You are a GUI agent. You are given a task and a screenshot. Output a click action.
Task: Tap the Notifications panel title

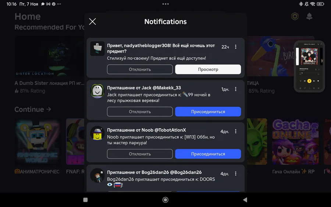(x=165, y=22)
